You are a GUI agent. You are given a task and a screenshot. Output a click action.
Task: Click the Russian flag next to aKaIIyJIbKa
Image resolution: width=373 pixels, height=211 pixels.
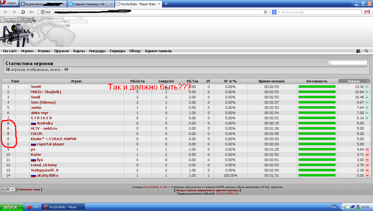(x=33, y=176)
